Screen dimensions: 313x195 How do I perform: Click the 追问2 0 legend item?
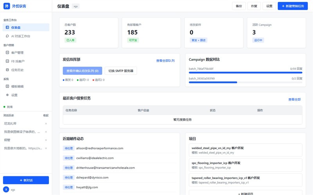point(99,80)
